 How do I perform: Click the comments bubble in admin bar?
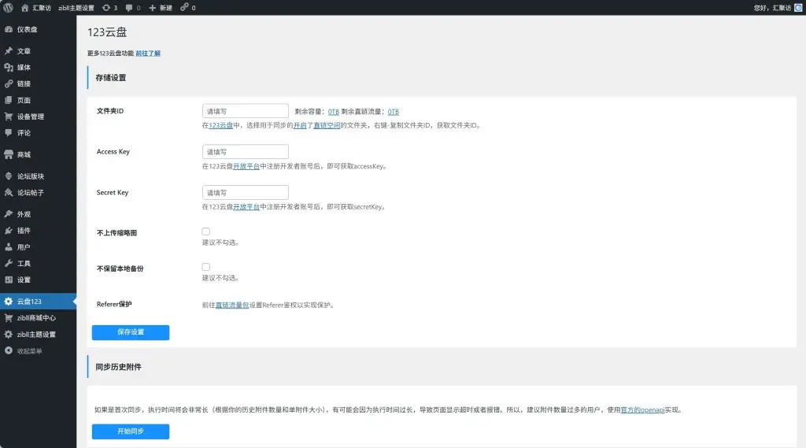tap(129, 8)
